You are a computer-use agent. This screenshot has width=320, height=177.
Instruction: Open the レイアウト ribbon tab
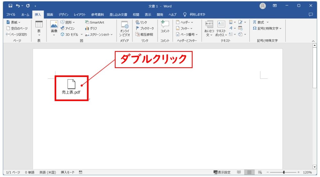[80, 15]
